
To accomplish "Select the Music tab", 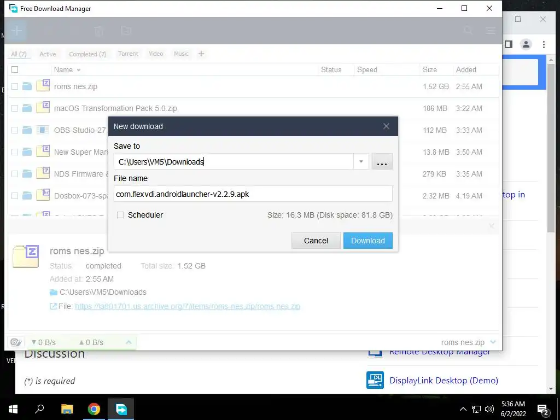I will [180, 54].
